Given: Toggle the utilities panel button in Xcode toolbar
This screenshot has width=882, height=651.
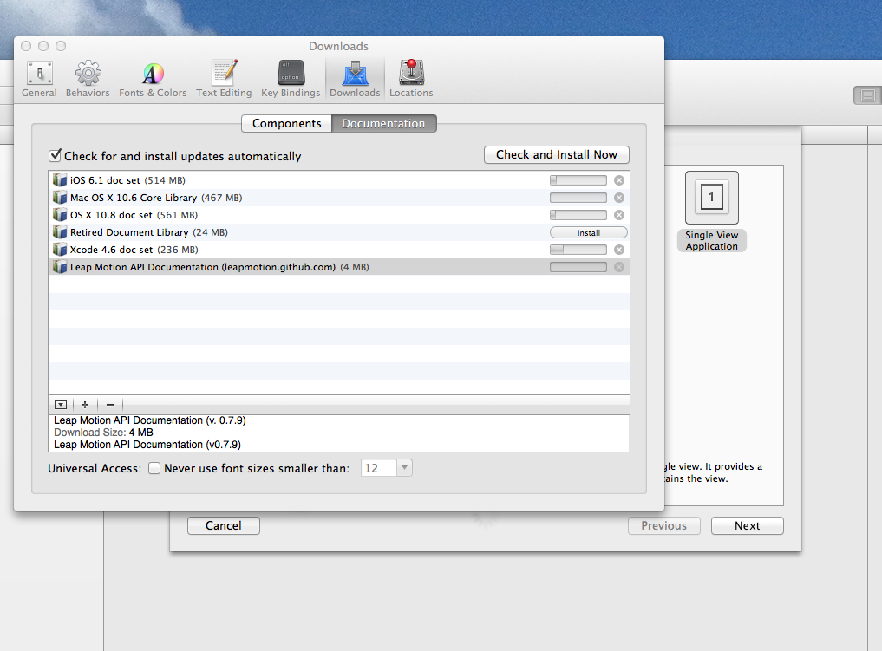Looking at the screenshot, I should [x=868, y=95].
